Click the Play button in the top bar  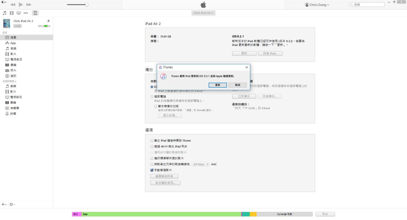pyautogui.click(x=21, y=4)
